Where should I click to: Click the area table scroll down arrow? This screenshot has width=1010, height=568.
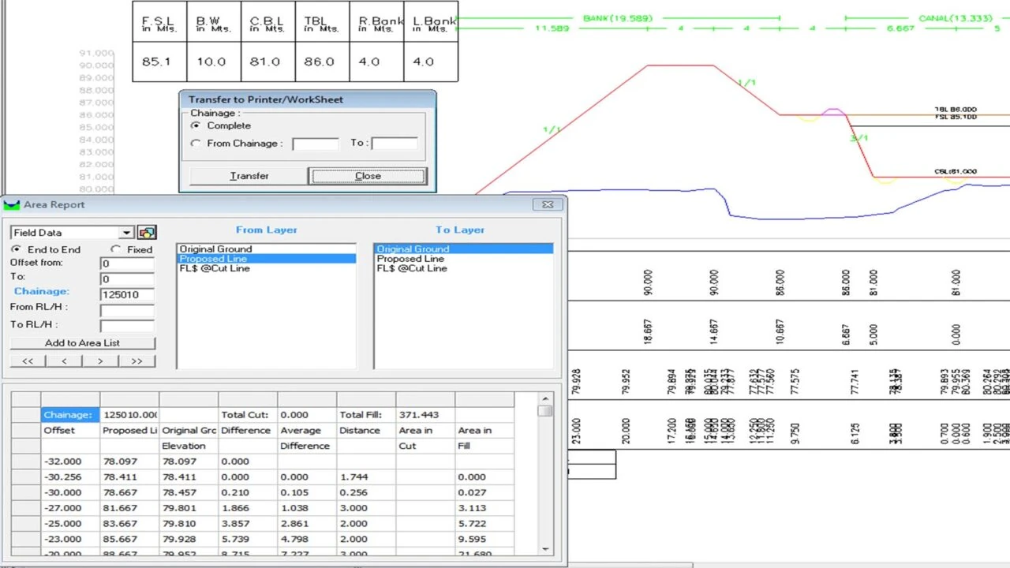click(x=544, y=548)
